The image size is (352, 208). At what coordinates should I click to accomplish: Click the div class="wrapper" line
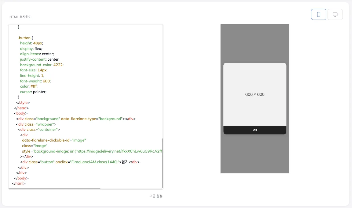(36, 124)
